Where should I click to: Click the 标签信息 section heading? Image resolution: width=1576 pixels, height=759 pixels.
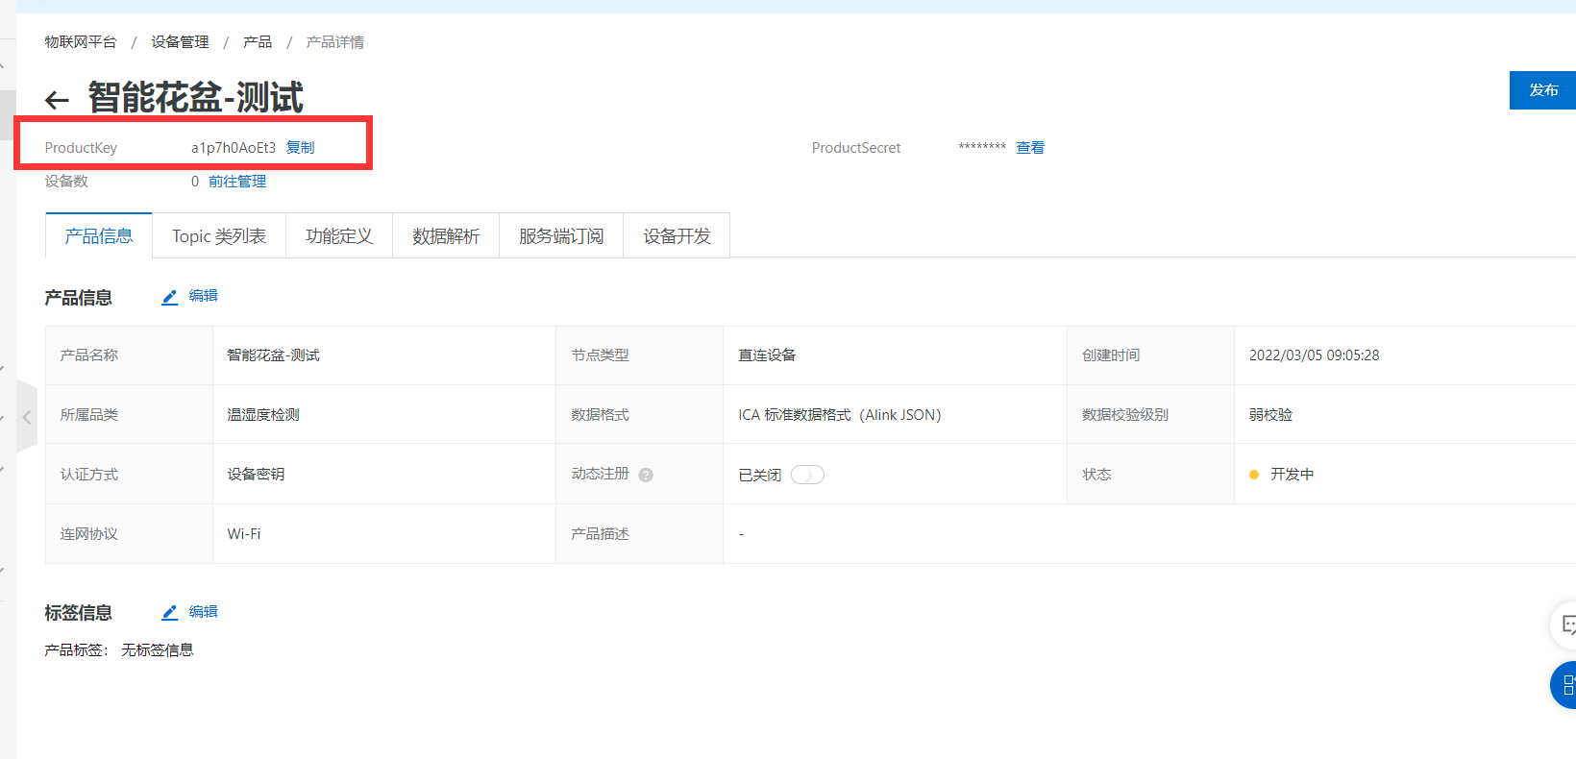coord(79,613)
